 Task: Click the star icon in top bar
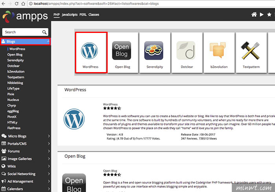click(269, 14)
